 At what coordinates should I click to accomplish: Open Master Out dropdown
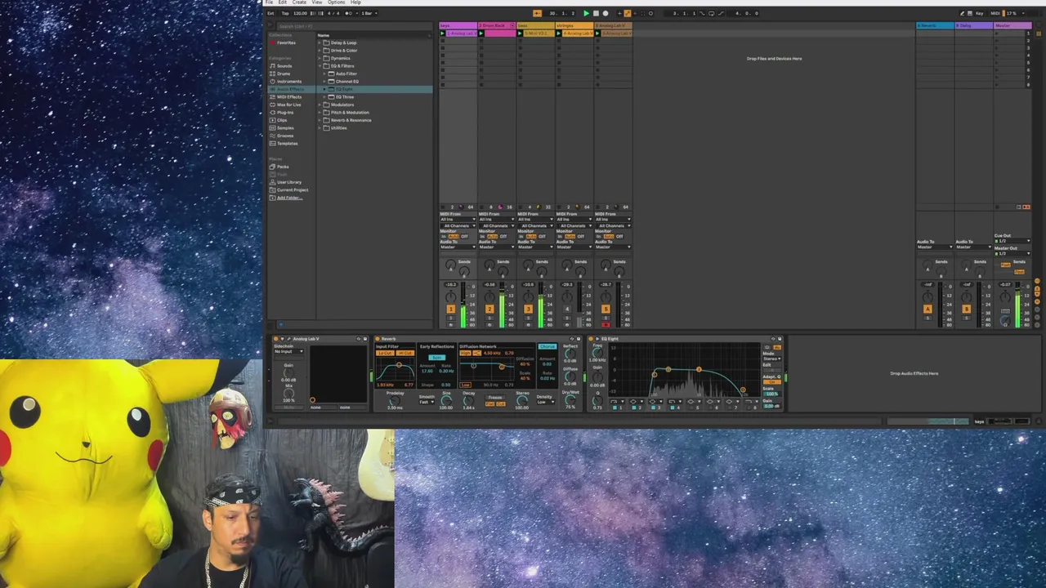tap(1012, 253)
